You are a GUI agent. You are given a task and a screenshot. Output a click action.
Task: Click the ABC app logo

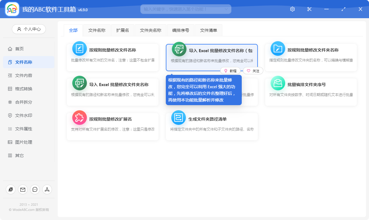[x=12, y=9]
